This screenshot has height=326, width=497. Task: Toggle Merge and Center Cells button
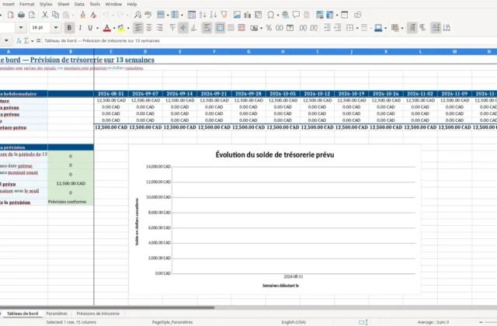pos(220,28)
